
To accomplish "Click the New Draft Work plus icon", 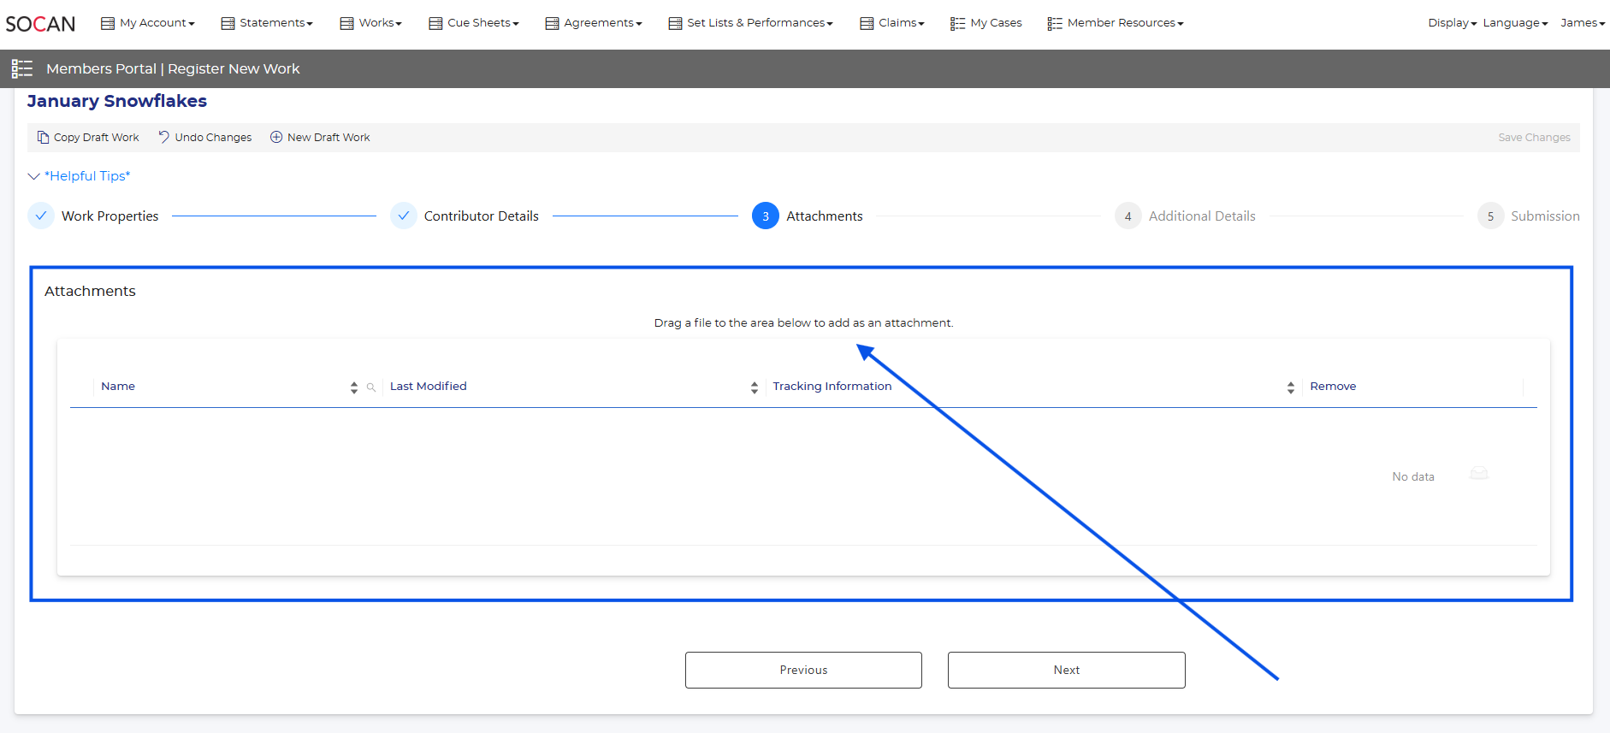I will click(x=276, y=137).
